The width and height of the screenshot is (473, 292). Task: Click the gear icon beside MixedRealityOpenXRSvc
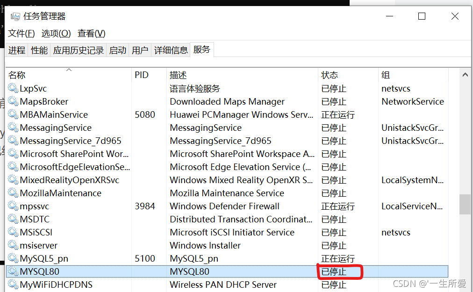pyautogui.click(x=13, y=179)
